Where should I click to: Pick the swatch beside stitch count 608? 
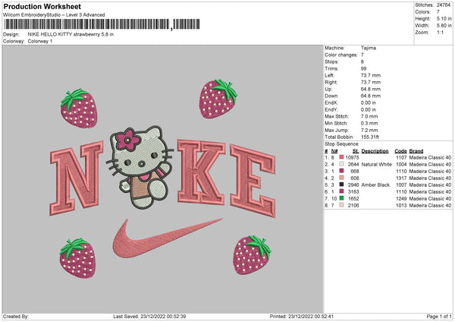(341, 178)
